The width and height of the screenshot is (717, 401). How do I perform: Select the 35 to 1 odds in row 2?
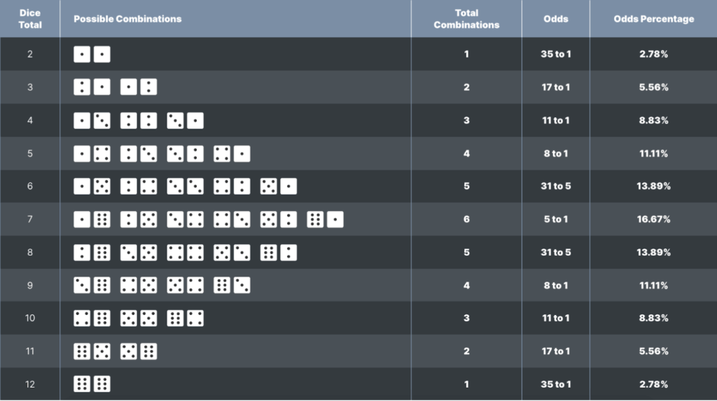click(x=555, y=54)
